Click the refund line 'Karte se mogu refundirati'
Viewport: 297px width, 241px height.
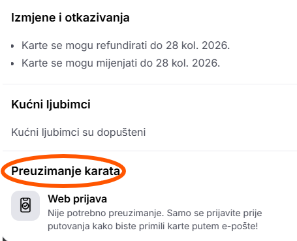coord(125,46)
